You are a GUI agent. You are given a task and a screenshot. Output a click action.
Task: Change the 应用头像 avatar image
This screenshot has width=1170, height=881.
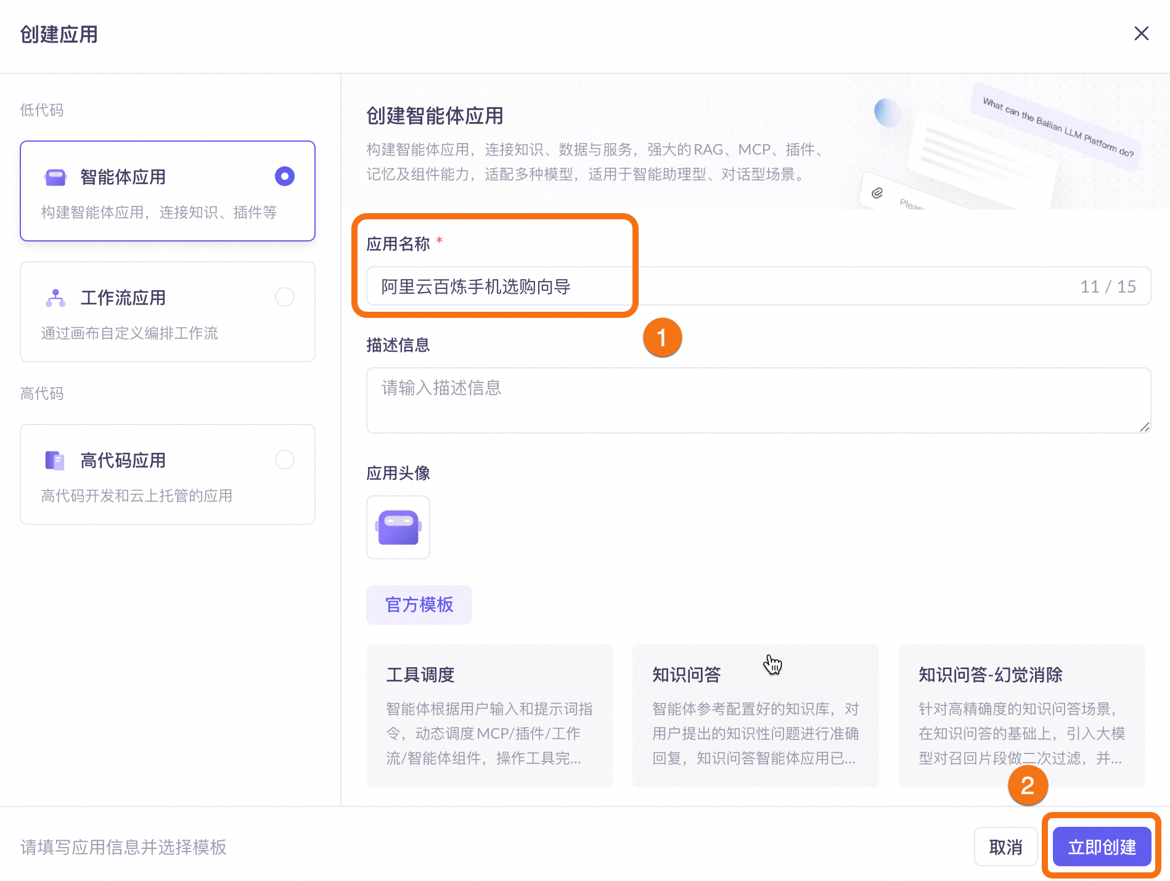[x=398, y=527]
